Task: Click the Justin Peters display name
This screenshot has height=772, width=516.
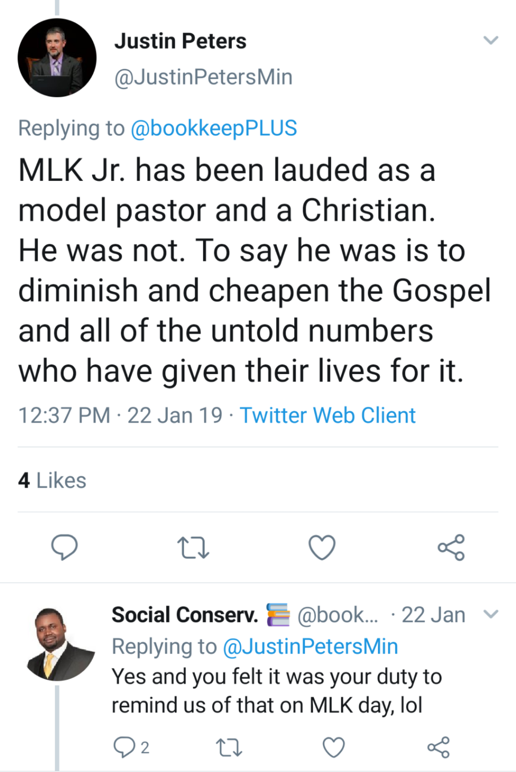Action: point(180,41)
